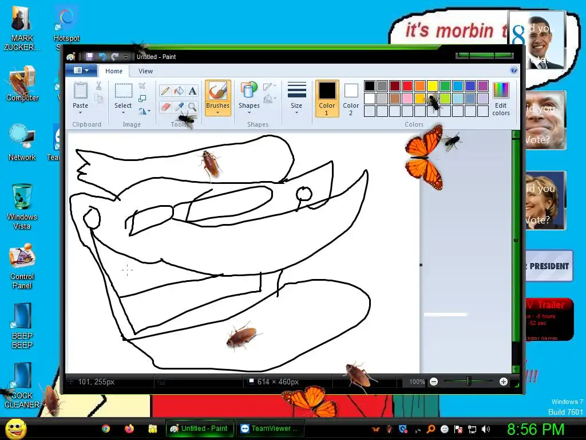Pick the yellow color swatch
The width and height of the screenshot is (586, 440).
pos(433,86)
